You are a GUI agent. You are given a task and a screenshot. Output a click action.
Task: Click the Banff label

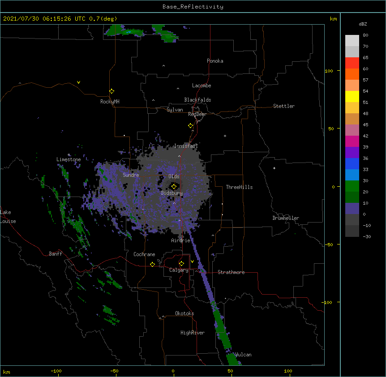coord(56,254)
